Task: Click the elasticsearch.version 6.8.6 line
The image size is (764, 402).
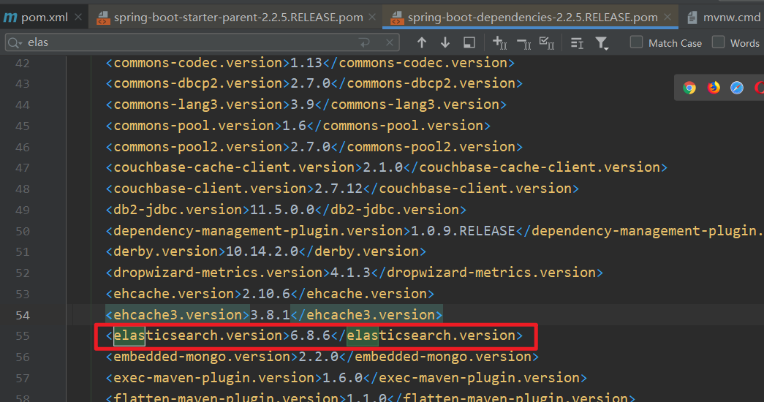Action: (x=314, y=335)
